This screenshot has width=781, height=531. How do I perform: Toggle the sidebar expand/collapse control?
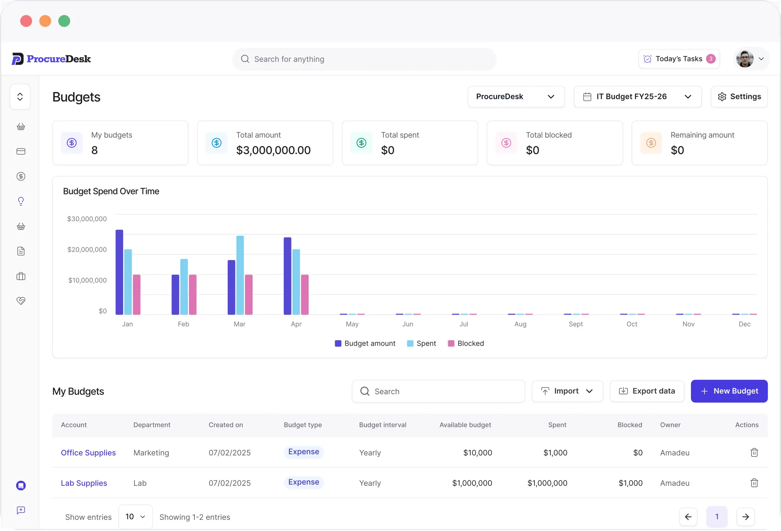click(x=20, y=97)
